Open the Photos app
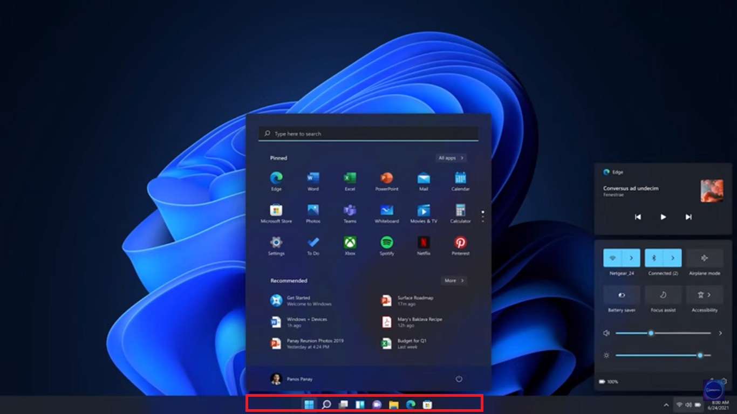 click(x=313, y=213)
